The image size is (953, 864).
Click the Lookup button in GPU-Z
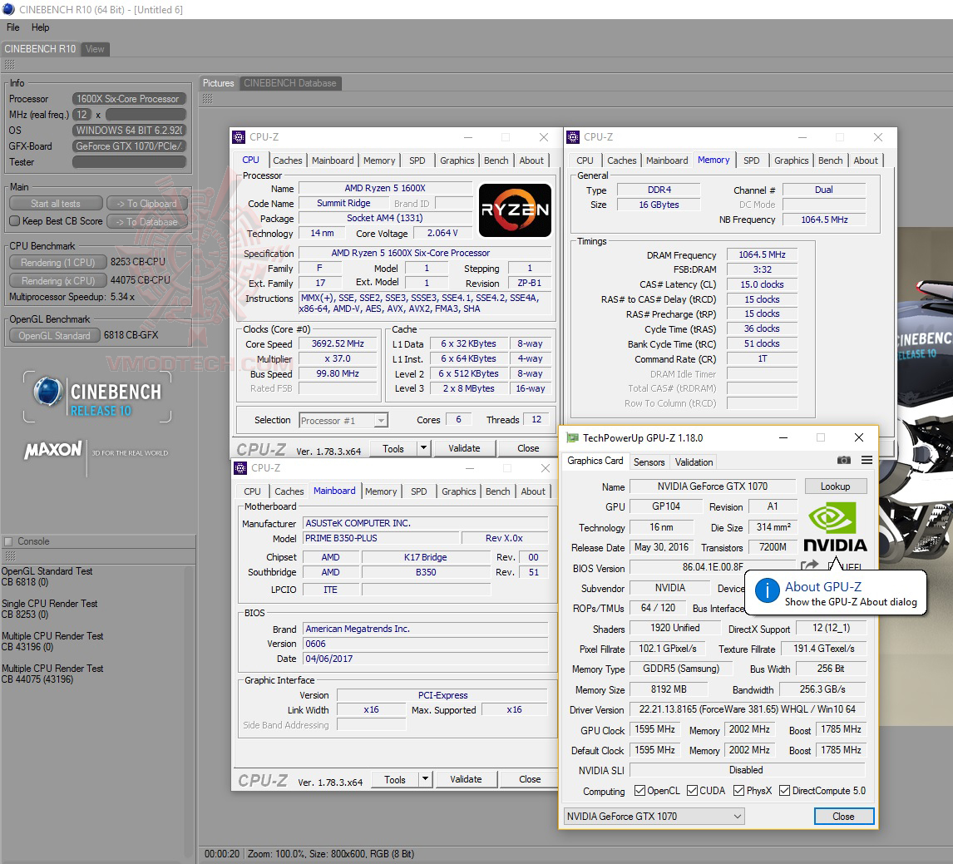point(836,486)
